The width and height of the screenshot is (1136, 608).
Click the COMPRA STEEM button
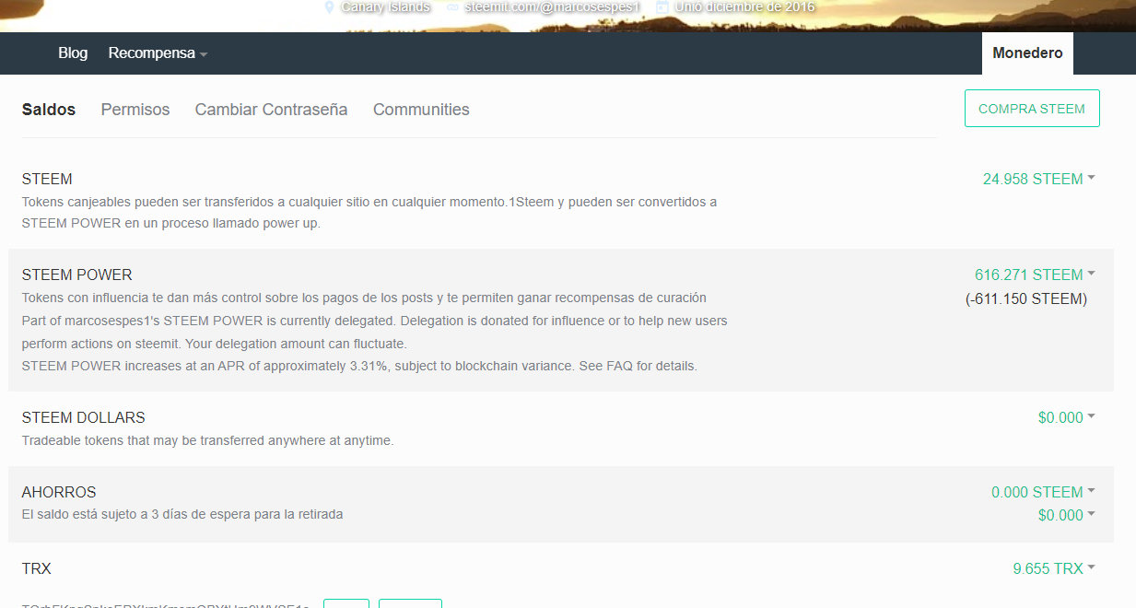coord(1032,109)
